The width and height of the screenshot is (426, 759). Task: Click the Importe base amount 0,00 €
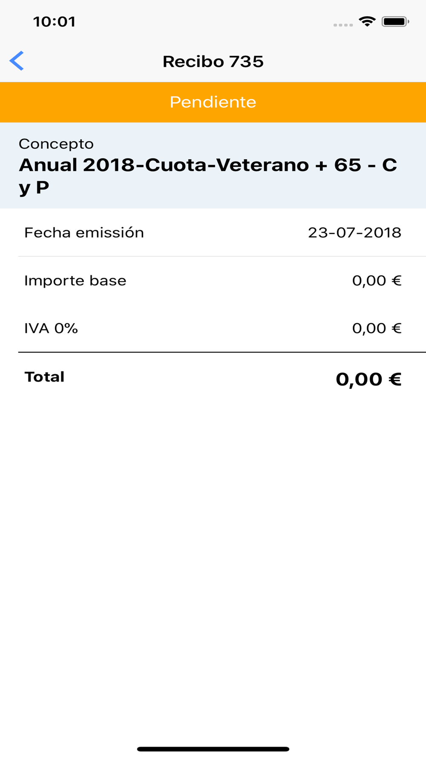(377, 280)
